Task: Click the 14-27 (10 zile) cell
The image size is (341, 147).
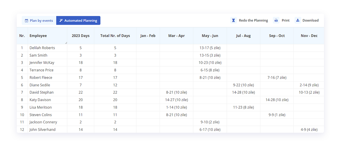Action: tap(176, 100)
